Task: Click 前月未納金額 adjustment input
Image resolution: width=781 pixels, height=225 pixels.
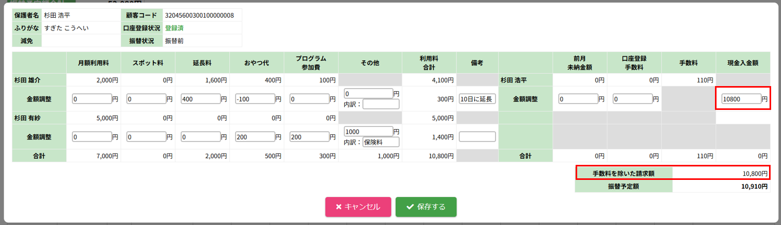Action: (x=579, y=99)
